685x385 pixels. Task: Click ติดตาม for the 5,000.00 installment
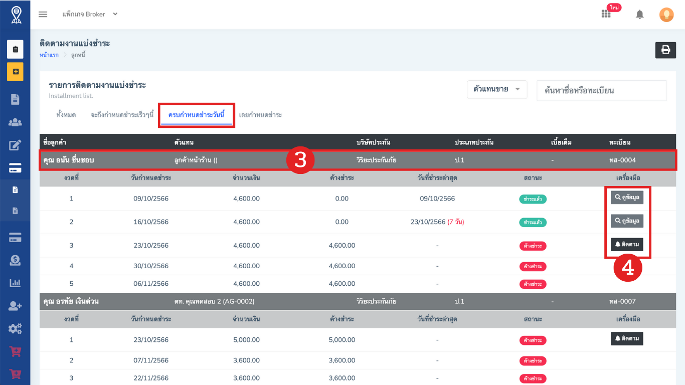point(627,339)
